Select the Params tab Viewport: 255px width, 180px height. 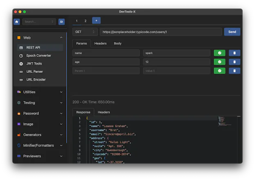coord(81,43)
